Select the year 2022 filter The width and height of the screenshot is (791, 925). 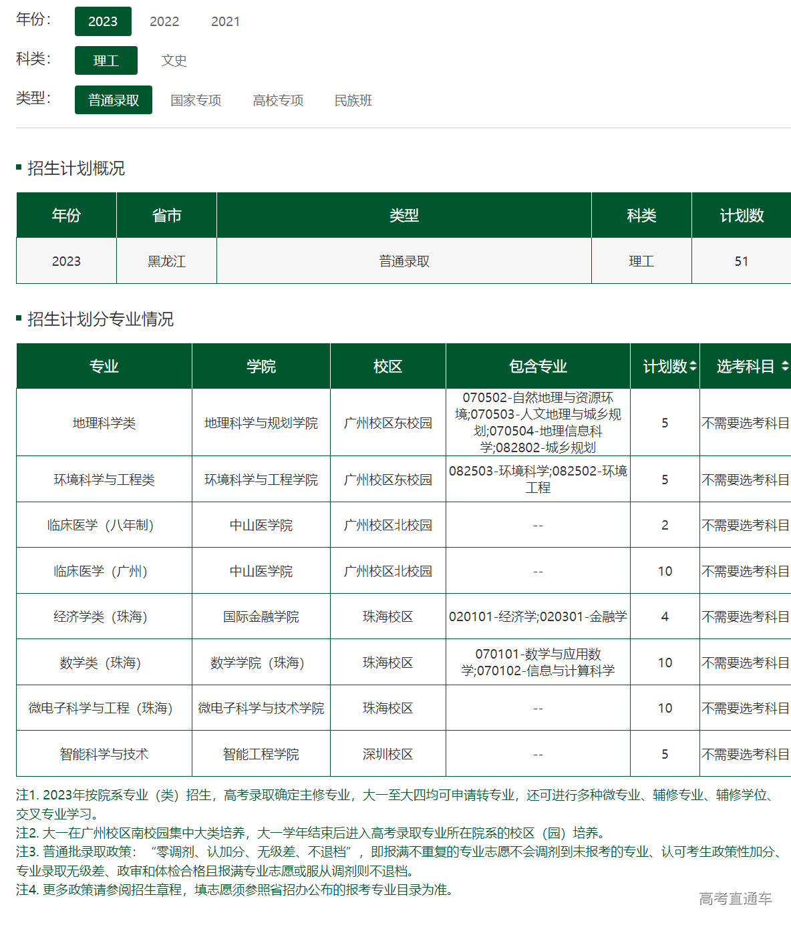click(x=164, y=21)
